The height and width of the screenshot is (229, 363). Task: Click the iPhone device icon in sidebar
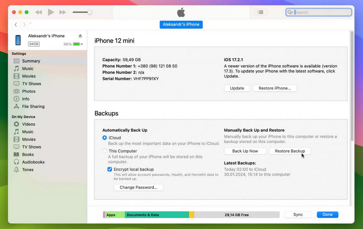tap(18, 40)
